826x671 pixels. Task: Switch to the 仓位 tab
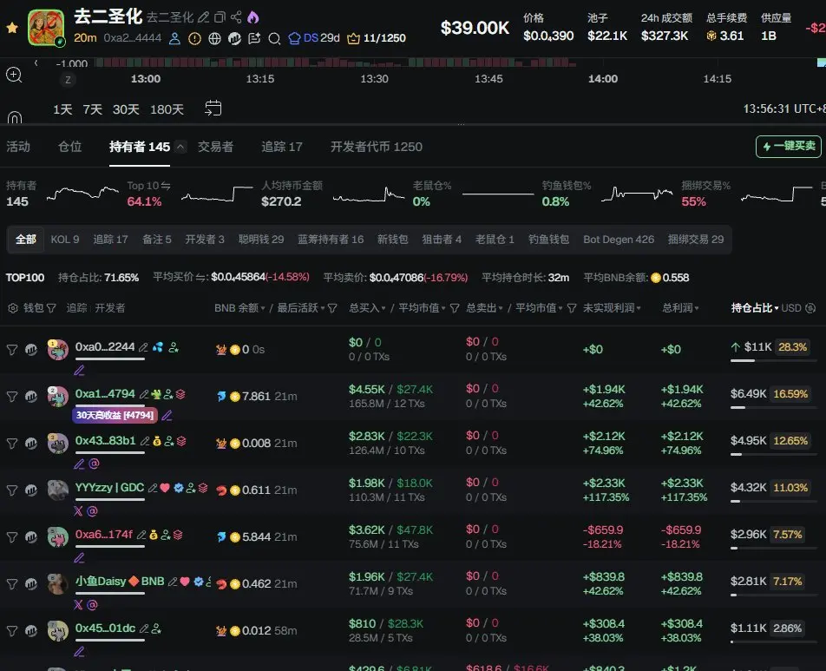tap(69, 147)
